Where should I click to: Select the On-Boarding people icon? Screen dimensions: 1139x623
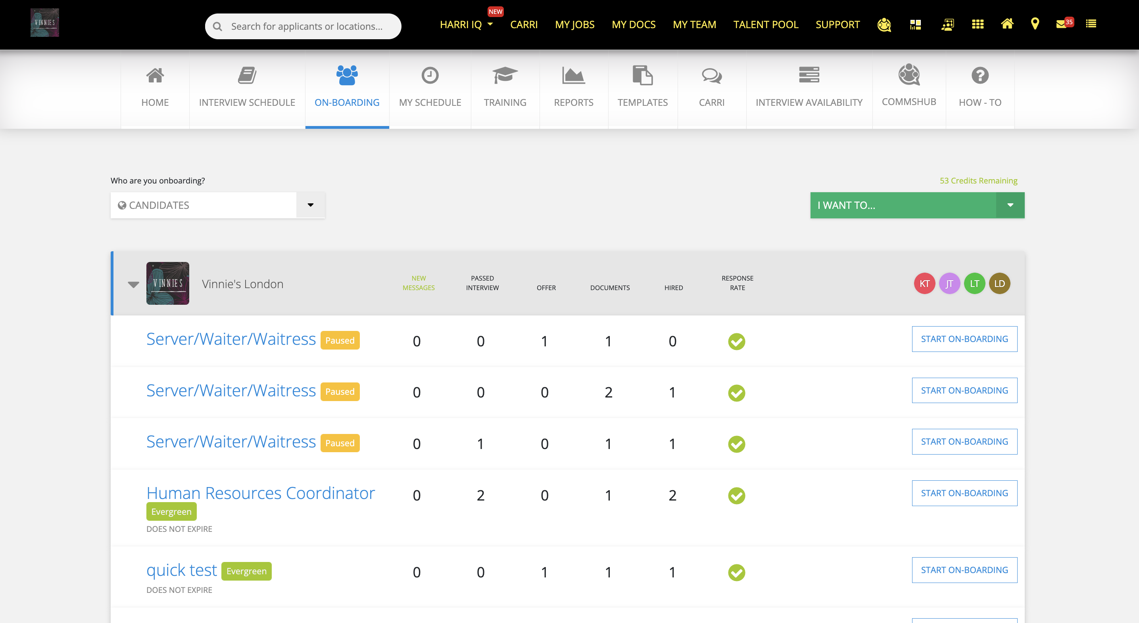(x=347, y=75)
